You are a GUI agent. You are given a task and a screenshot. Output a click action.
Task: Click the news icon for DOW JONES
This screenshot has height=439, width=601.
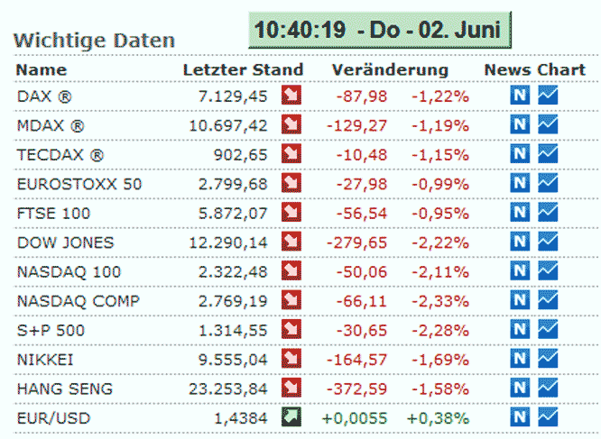[520, 242]
